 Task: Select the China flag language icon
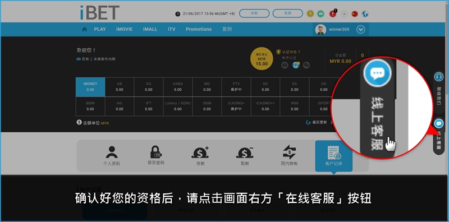pyautogui.click(x=355, y=13)
